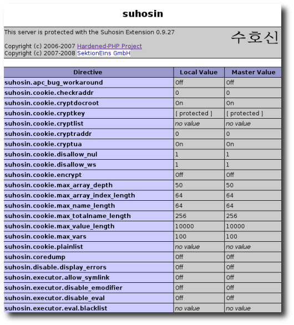Image resolution: width=294 pixels, height=325 pixels.
Task: Open the Hardened-PHP Project link
Action: (109, 46)
